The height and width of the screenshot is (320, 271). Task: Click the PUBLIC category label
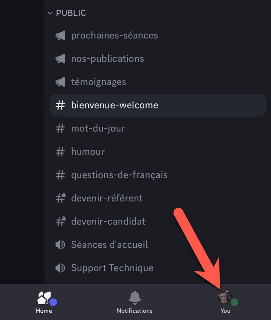click(x=71, y=13)
